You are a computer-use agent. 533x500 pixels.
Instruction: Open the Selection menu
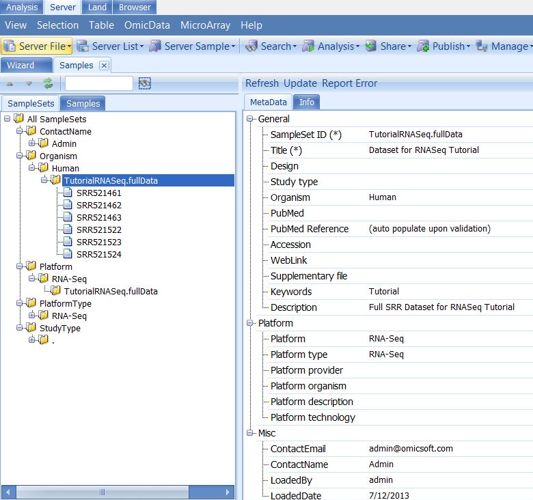click(57, 25)
